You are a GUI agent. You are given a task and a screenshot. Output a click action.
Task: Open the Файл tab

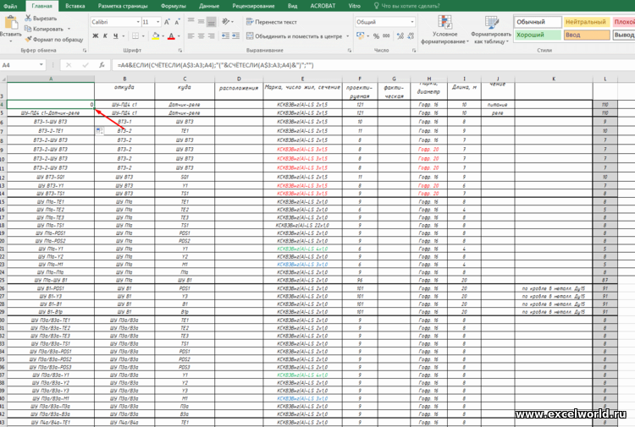(10, 6)
